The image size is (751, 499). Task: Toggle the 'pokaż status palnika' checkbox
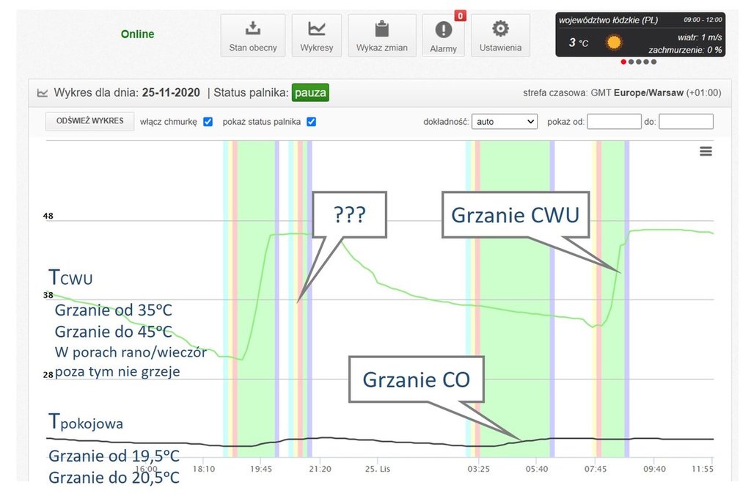click(311, 122)
